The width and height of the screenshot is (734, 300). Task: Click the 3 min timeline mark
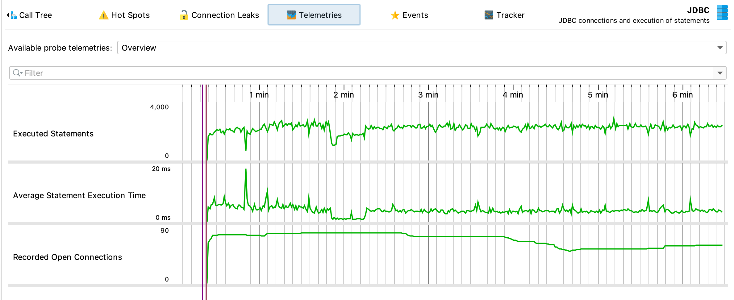tap(428, 95)
